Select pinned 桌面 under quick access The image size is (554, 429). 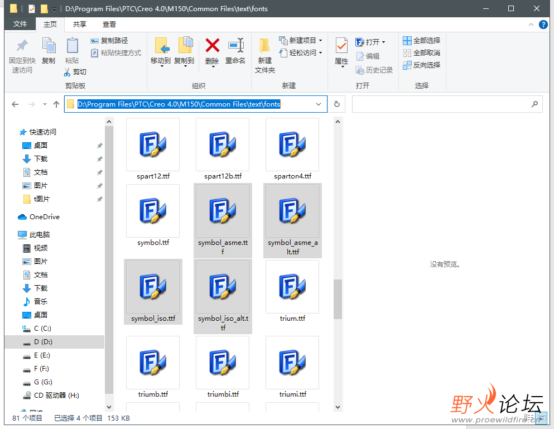click(35, 146)
